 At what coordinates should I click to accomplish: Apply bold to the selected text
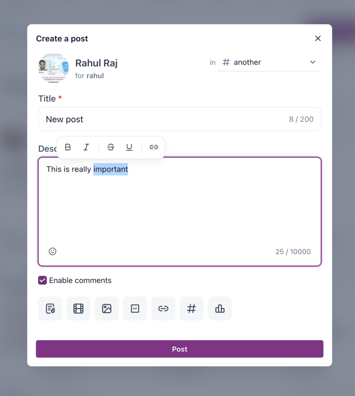pyautogui.click(x=68, y=147)
